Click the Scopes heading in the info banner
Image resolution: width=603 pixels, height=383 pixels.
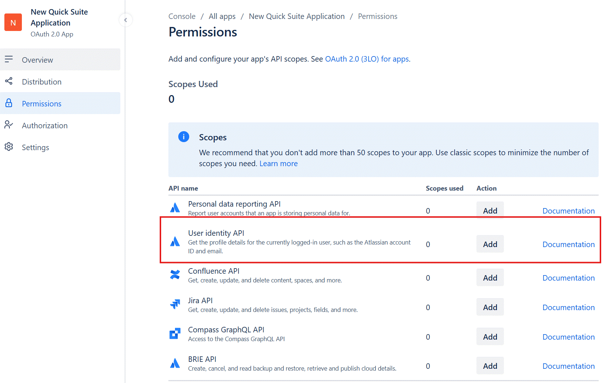tap(213, 137)
